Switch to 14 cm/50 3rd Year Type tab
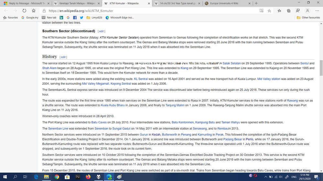Screen dimensions: 323x181 [x=177, y=3]
